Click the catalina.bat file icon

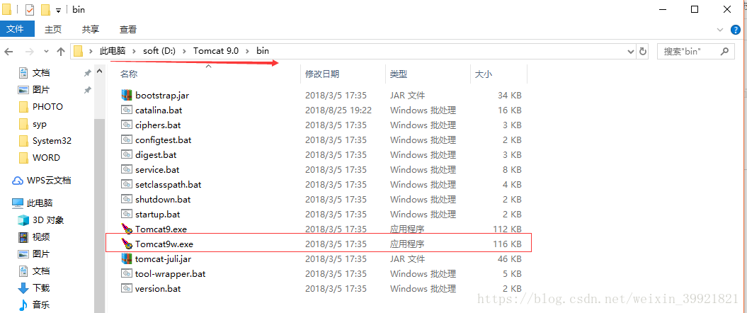[x=126, y=110]
